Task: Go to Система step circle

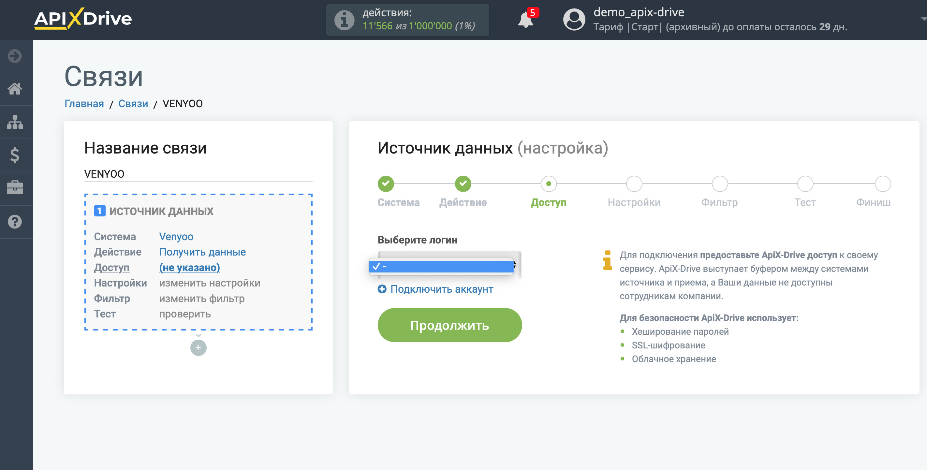Action: pyautogui.click(x=386, y=184)
